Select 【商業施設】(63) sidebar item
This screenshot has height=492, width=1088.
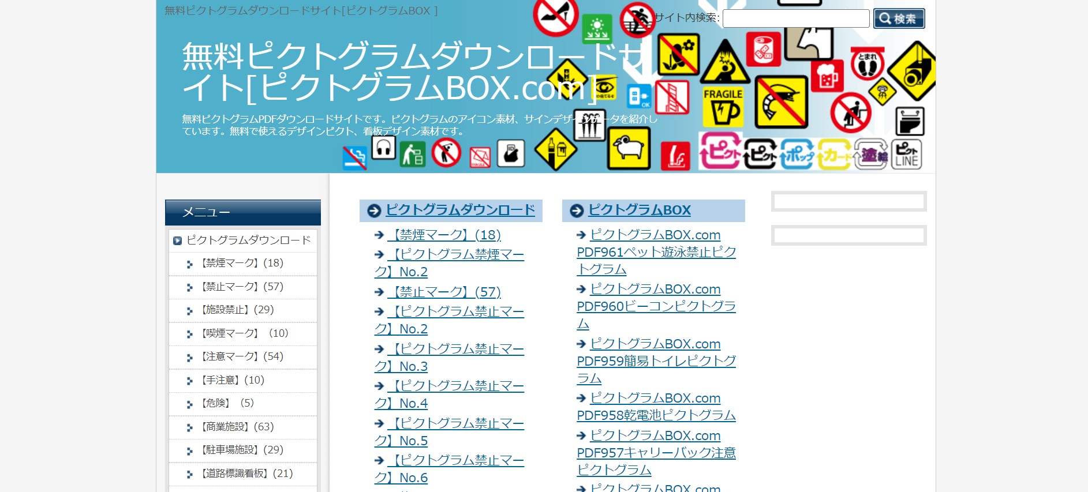243,427
